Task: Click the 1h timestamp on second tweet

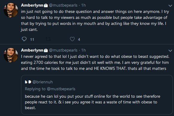Action: 83,50
